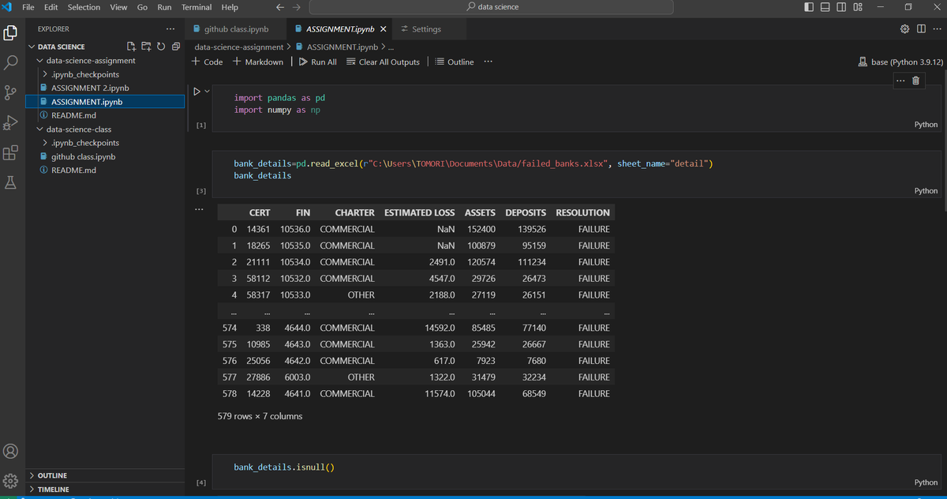This screenshot has width=947, height=499.
Task: Toggle primary side bar visibility
Action: click(x=810, y=7)
